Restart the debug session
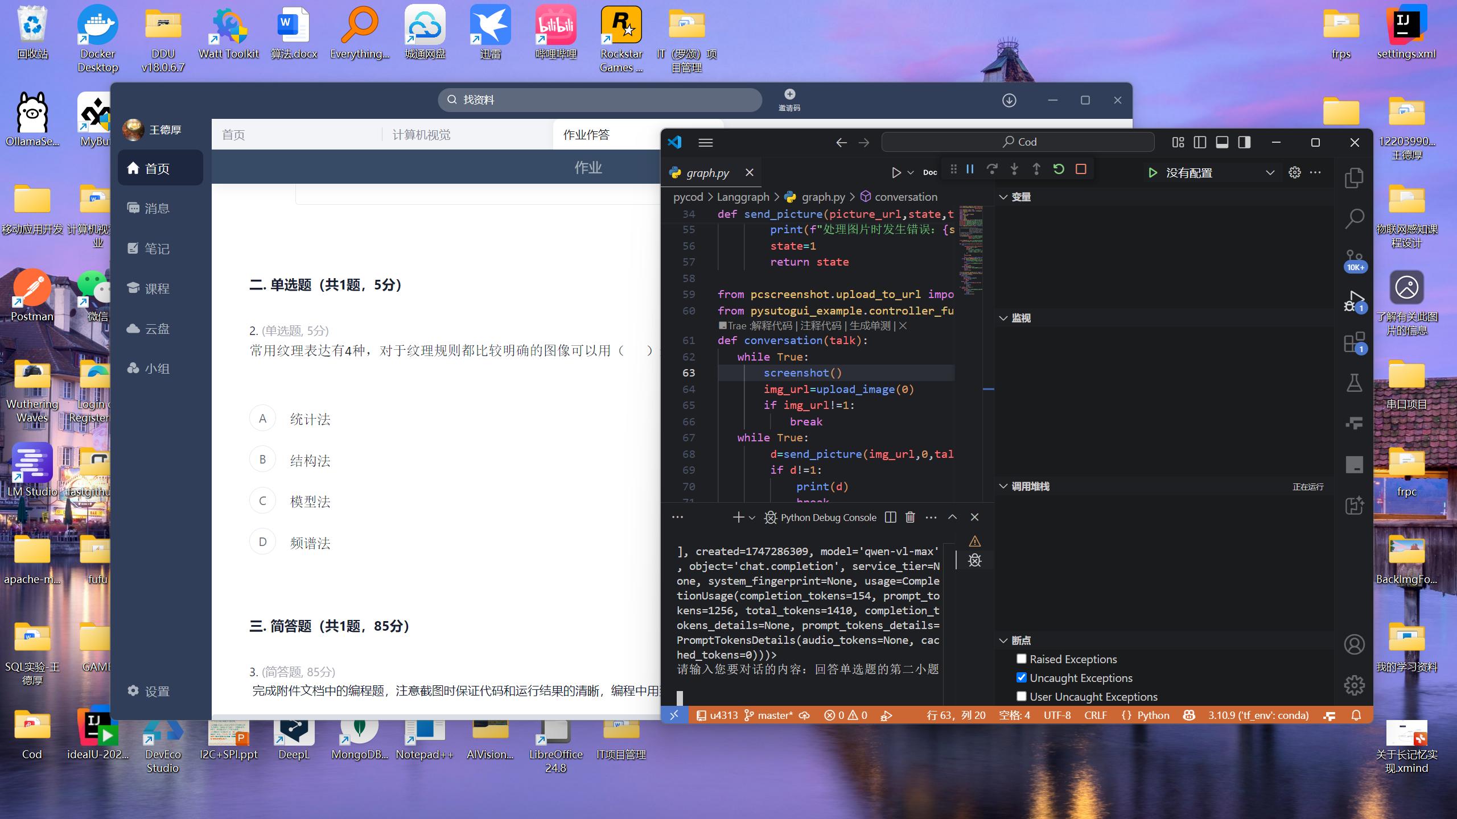This screenshot has width=1457, height=819. coord(1059,169)
